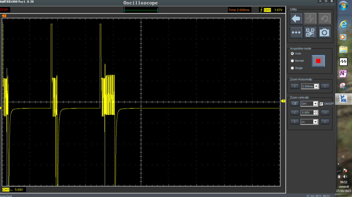
Task: Expand the x1 probe attenuation dropdown
Action: pyautogui.click(x=315, y=122)
